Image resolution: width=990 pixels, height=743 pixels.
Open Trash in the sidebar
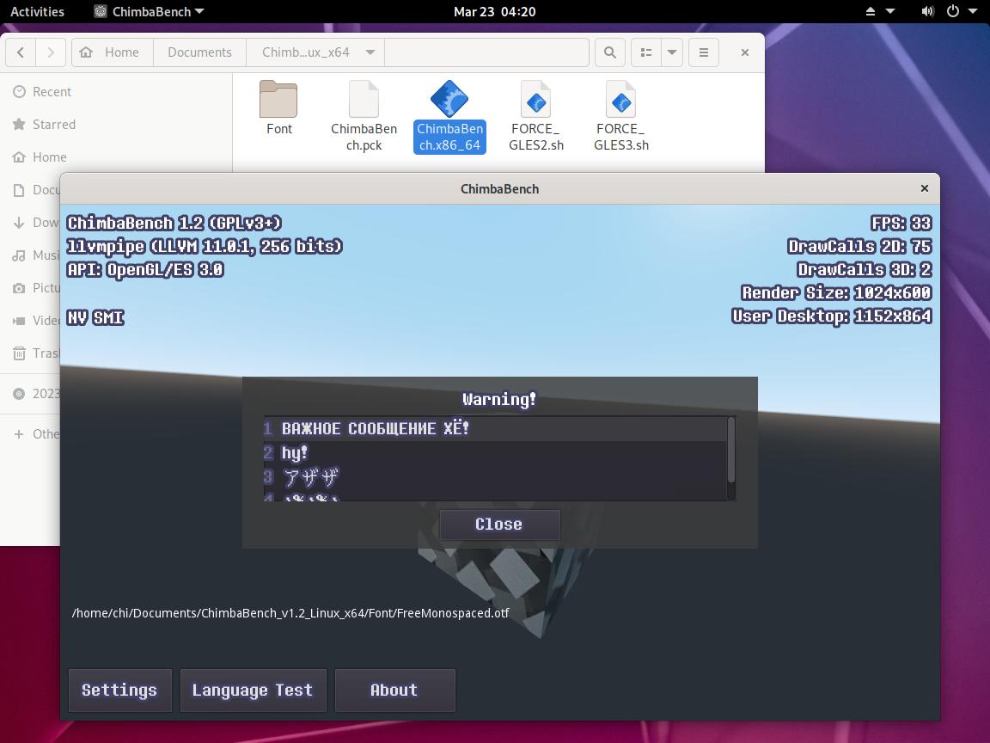[34, 353]
